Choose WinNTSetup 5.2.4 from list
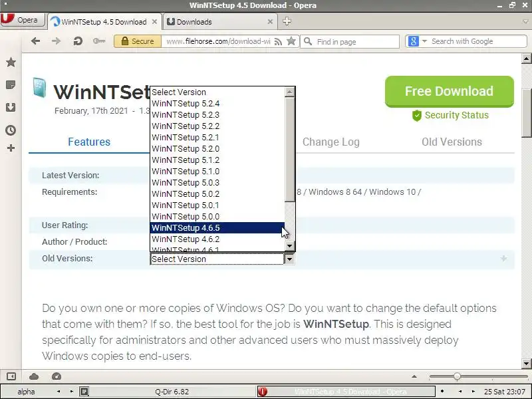Image resolution: width=532 pixels, height=399 pixels. pyautogui.click(x=217, y=104)
